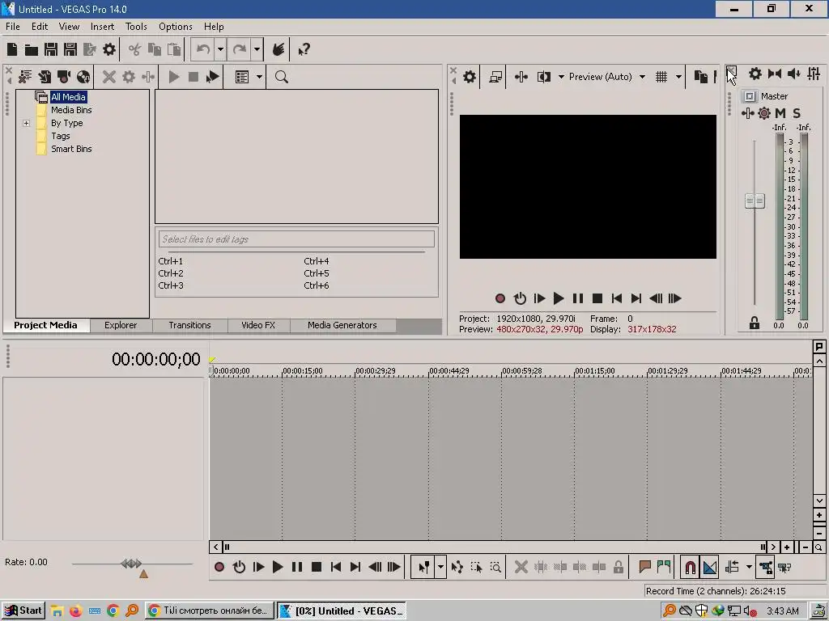
Task: Open Master FX icon beside automation
Action: point(747,113)
